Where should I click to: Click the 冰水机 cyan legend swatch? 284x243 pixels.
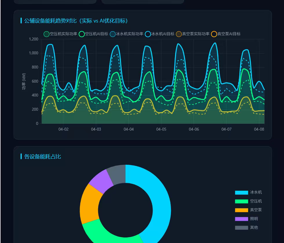pos(241,192)
